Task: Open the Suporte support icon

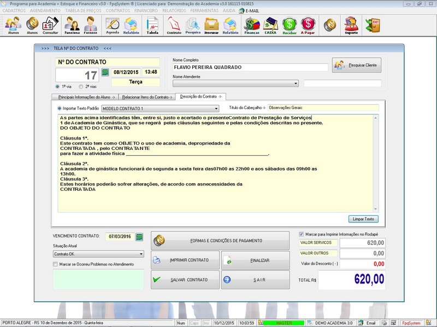Action: pos(351,25)
